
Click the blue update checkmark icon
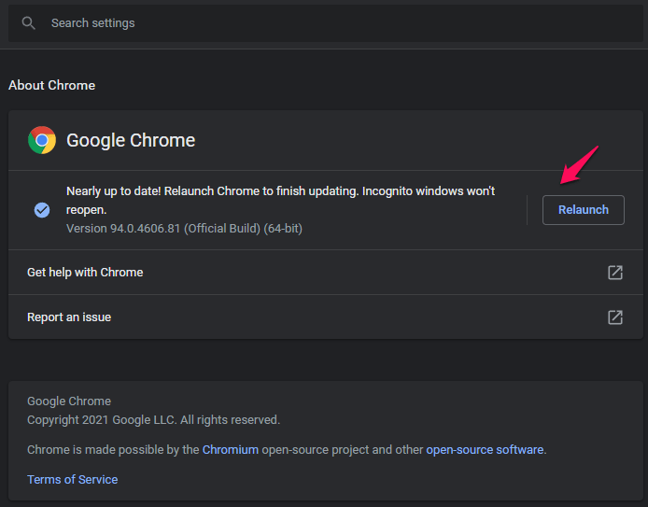coord(42,210)
